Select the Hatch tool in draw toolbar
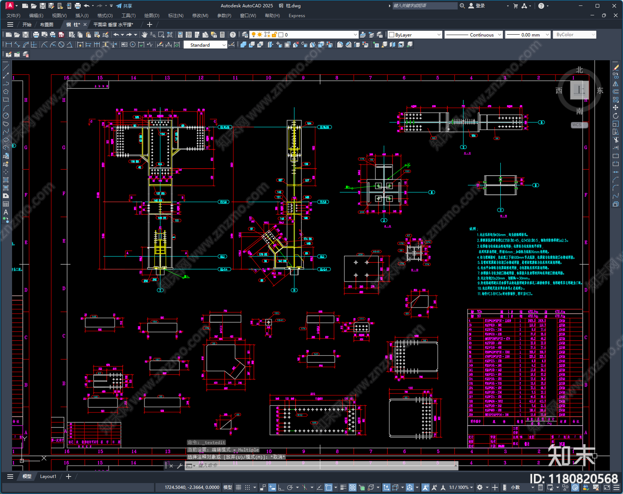This screenshot has width=623, height=494. click(6, 180)
